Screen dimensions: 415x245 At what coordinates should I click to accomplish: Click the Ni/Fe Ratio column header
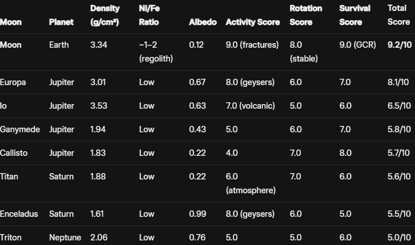(x=149, y=15)
